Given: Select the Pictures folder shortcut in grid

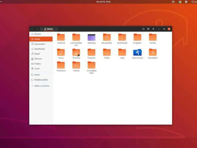Looking at the screenshot, I should click(76, 52).
